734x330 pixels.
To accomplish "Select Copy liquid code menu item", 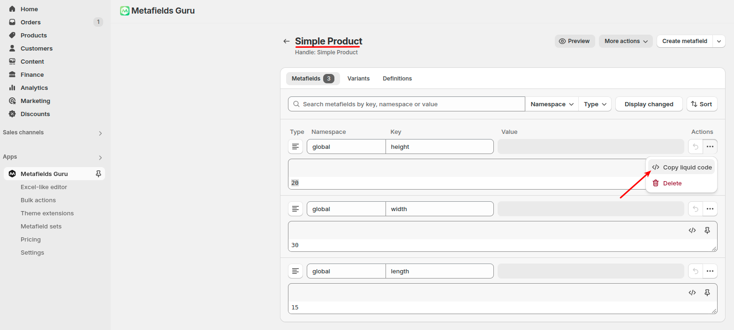I will point(681,168).
